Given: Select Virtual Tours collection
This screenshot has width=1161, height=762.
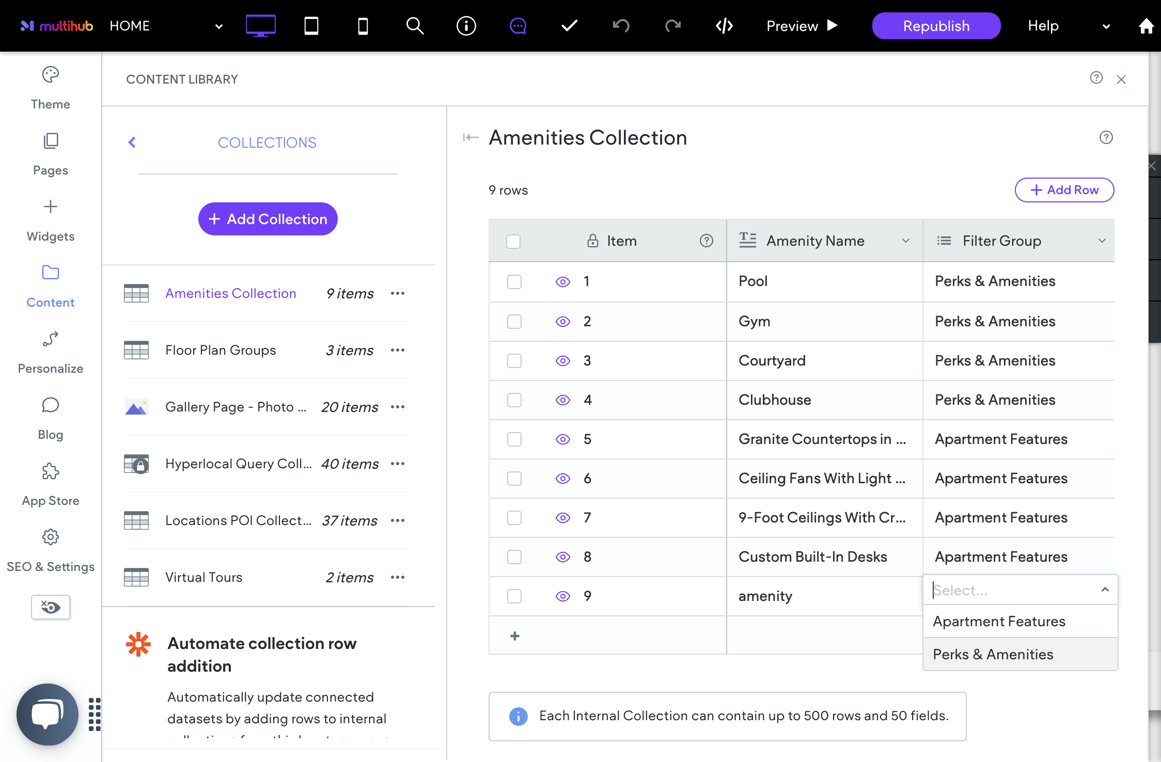Looking at the screenshot, I should (203, 577).
